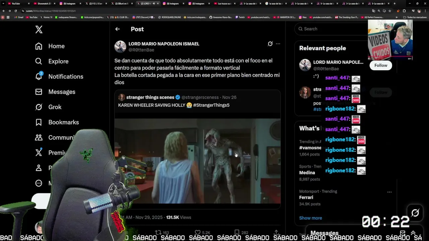
Task: Open the Home / X bookmark
Action: click(x=47, y=17)
